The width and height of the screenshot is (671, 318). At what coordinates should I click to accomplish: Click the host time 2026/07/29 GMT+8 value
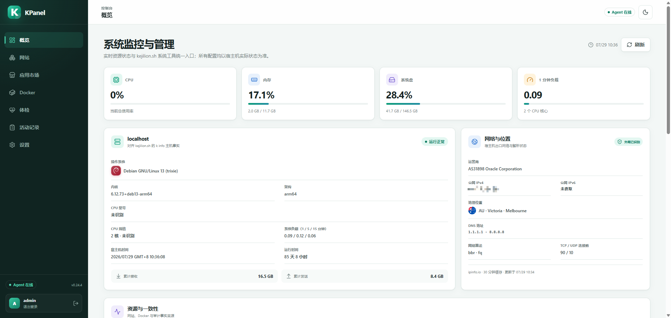[x=138, y=257]
